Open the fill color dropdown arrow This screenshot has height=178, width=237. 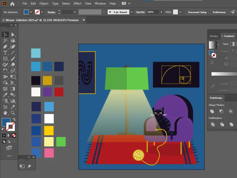coord(31,12)
